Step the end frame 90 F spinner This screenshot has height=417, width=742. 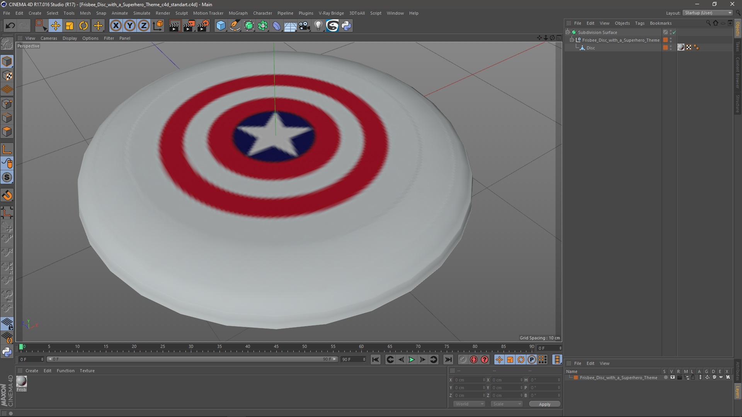(364, 359)
